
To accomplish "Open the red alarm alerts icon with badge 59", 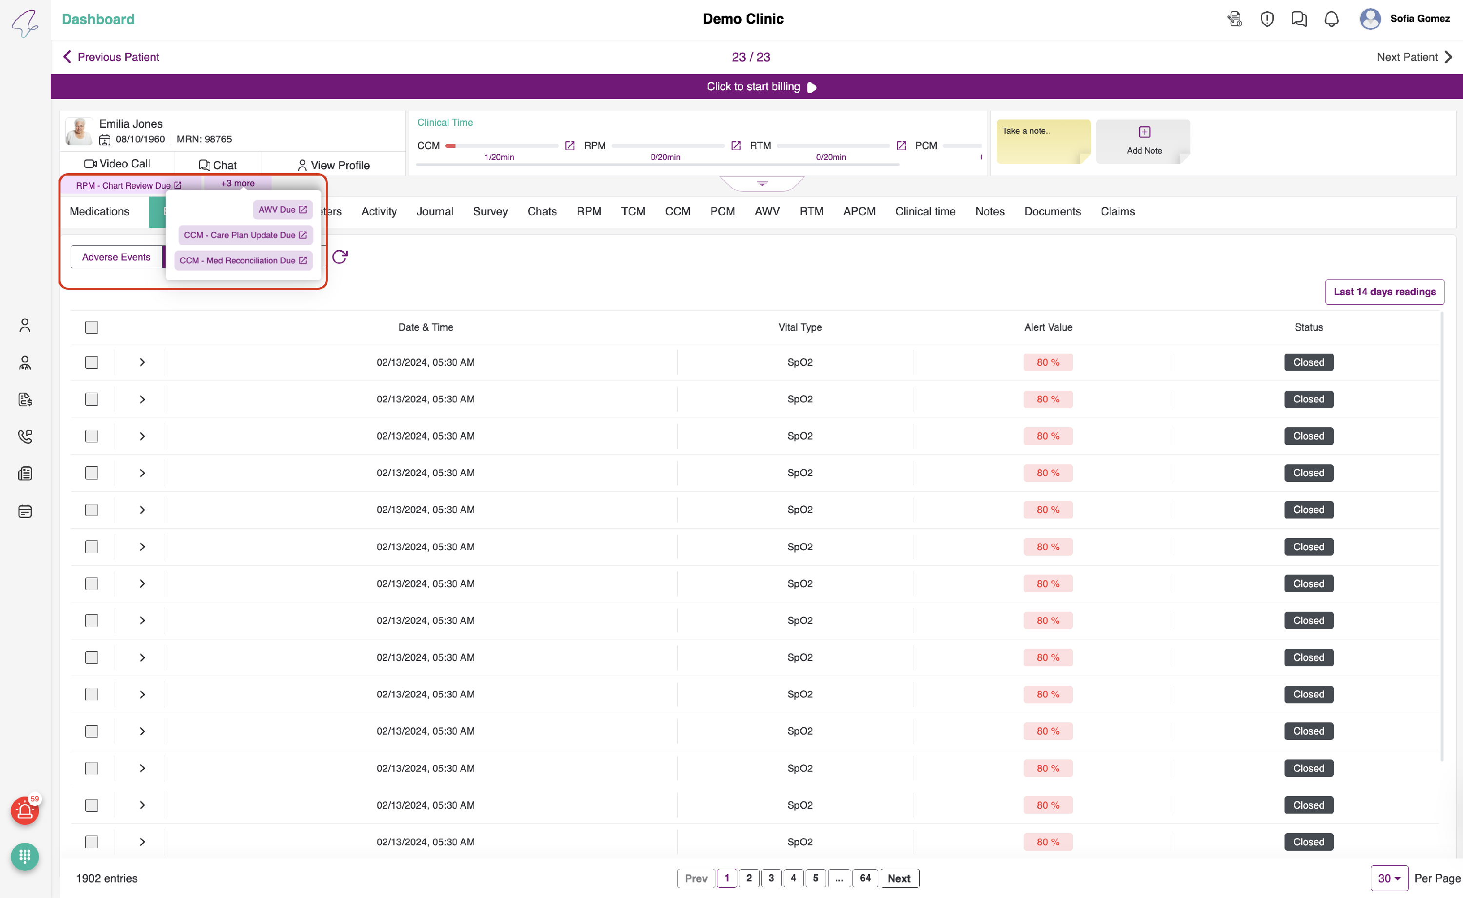I will 24,811.
